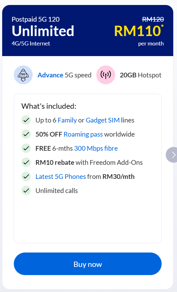This screenshot has width=177, height=292.
Task: Open the 300 Mbps fibre link
Action: tap(96, 149)
